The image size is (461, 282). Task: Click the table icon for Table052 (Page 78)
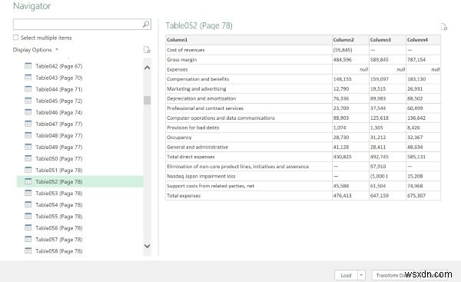point(28,181)
